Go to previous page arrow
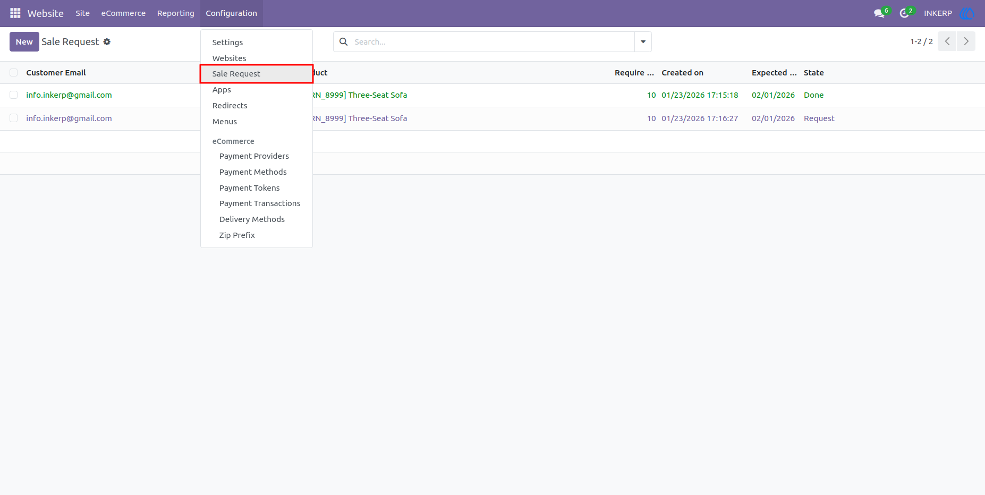Screen dimensions: 985x495 (x=947, y=41)
